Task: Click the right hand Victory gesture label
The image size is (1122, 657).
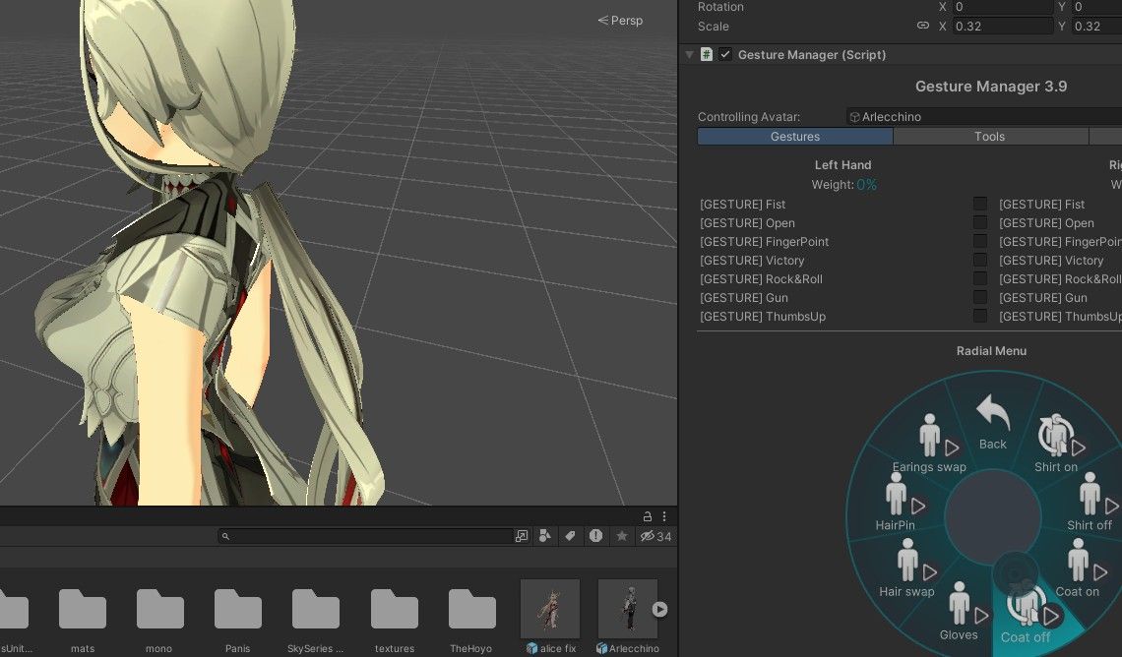Action: (x=1051, y=261)
